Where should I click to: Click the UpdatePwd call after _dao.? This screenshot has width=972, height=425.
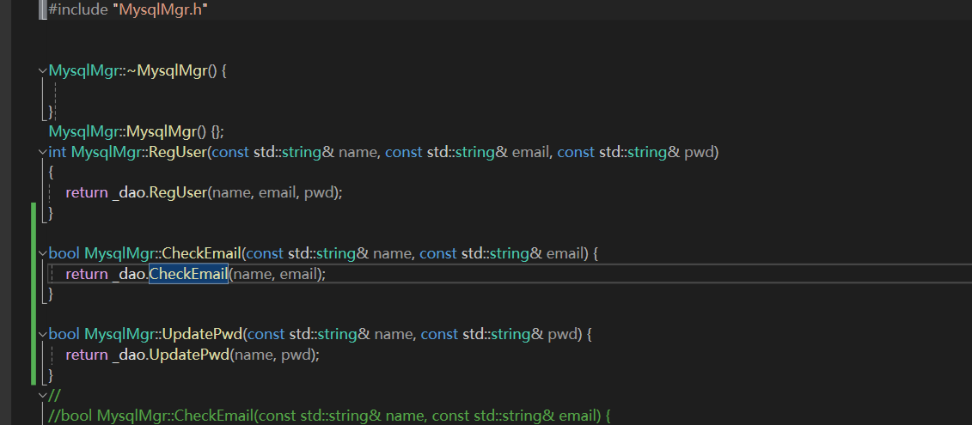[190, 355]
